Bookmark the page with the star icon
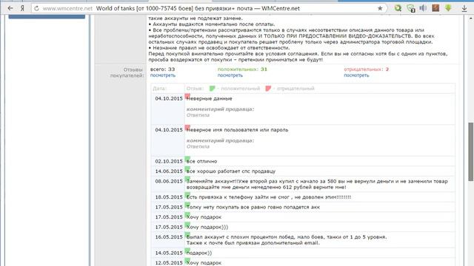The width and height of the screenshot is (474, 266). point(380,8)
